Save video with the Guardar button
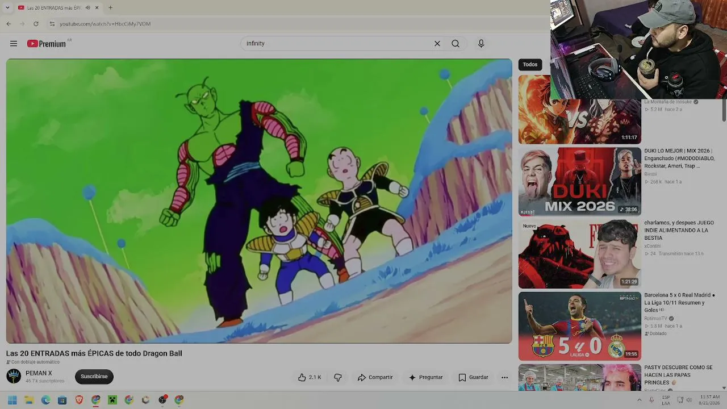Image resolution: width=727 pixels, height=409 pixels. tap(473, 377)
